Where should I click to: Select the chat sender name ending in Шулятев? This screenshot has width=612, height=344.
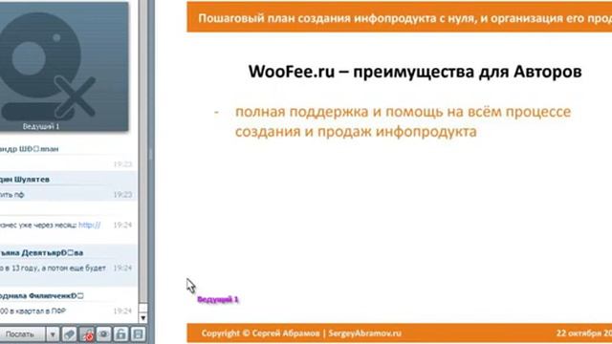pyautogui.click(x=25, y=180)
